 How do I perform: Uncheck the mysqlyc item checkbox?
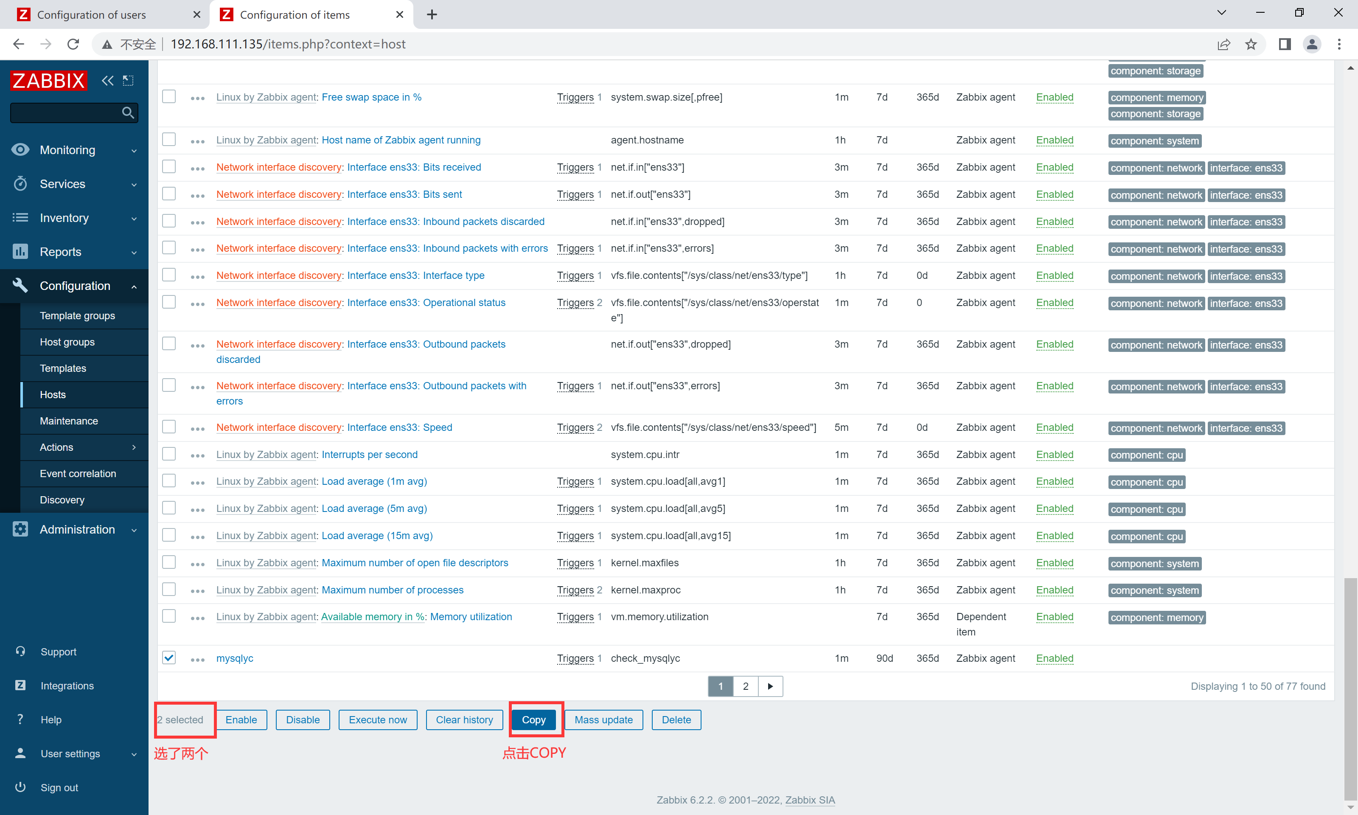click(x=169, y=658)
